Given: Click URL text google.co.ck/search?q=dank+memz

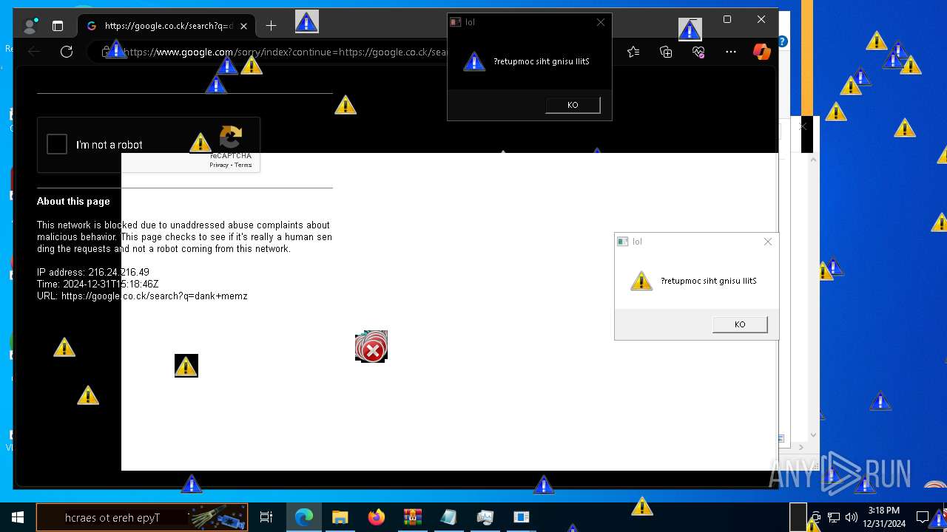Looking at the screenshot, I should pos(142,296).
